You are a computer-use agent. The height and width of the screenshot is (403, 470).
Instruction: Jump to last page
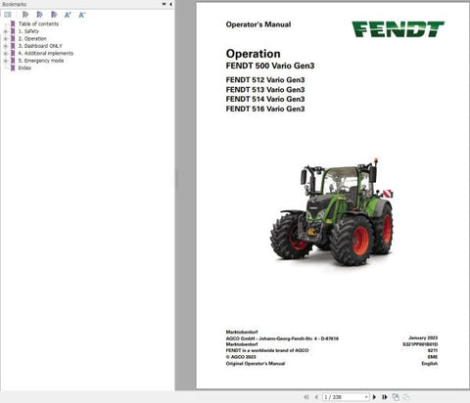pyautogui.click(x=385, y=397)
